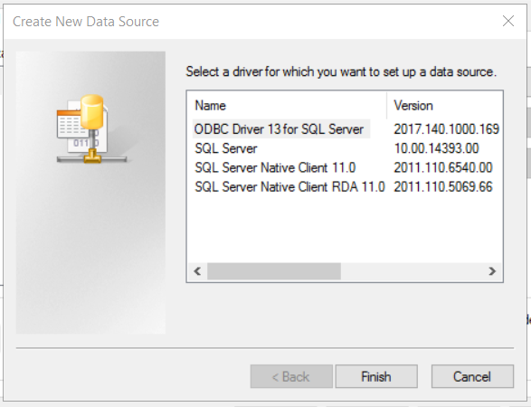The height and width of the screenshot is (407, 531).
Task: Click the horizontal scrollbar thumb
Action: 274,271
